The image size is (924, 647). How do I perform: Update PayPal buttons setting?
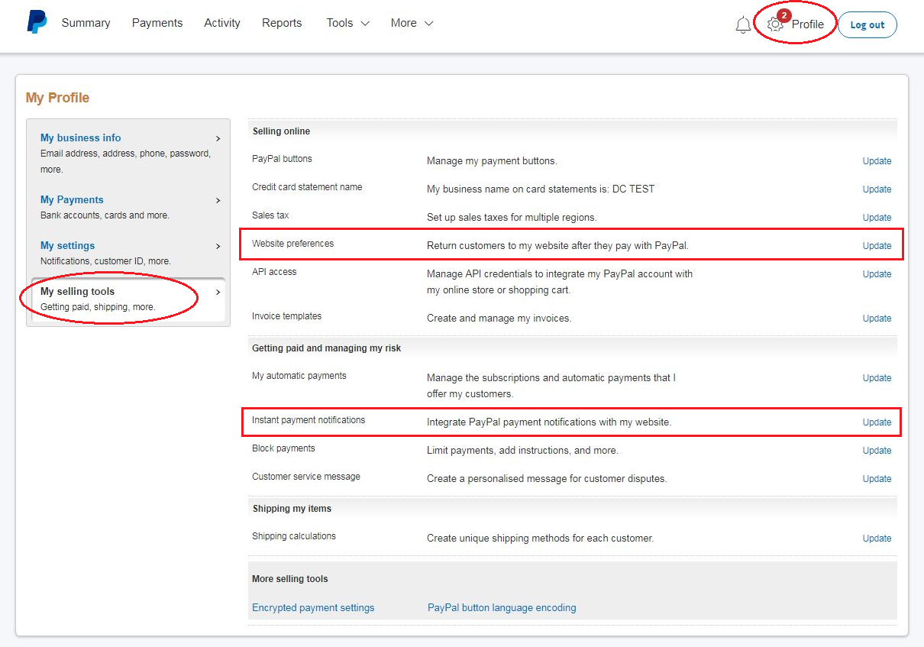pos(877,161)
